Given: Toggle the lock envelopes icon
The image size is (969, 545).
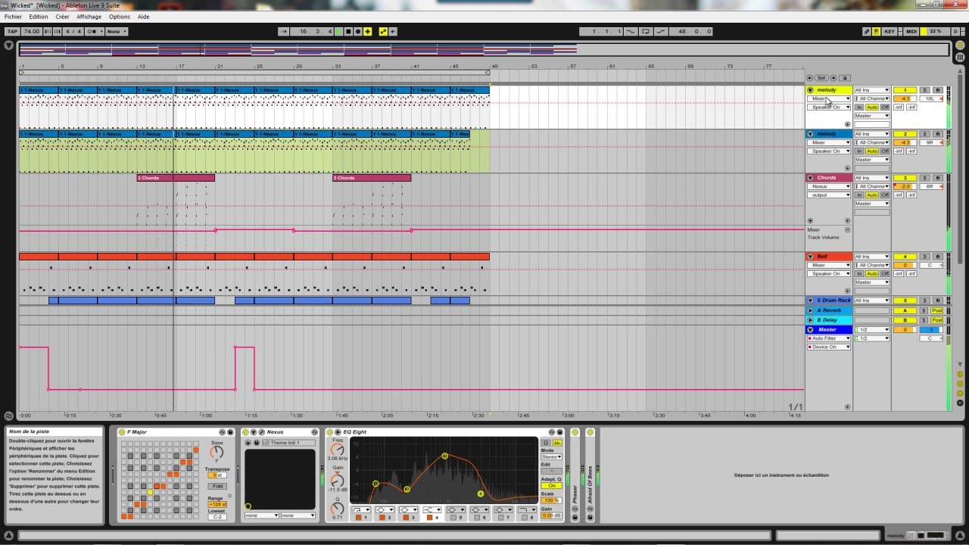Looking at the screenshot, I should pyautogui.click(x=845, y=78).
